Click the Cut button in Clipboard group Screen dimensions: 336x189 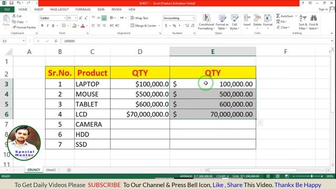click(x=17, y=16)
